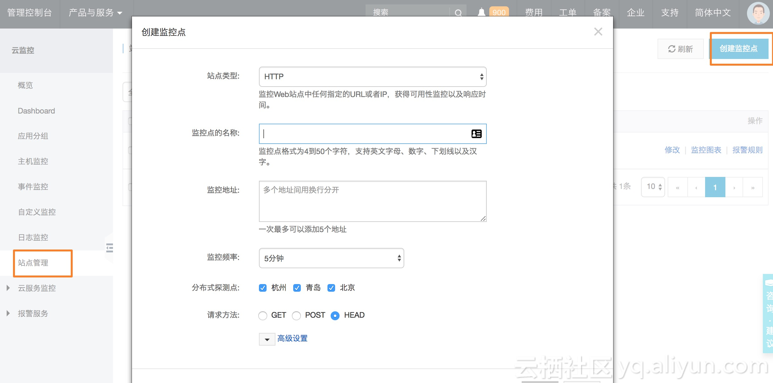Close the 创建监控点 dialog
773x383 pixels.
coord(598,32)
